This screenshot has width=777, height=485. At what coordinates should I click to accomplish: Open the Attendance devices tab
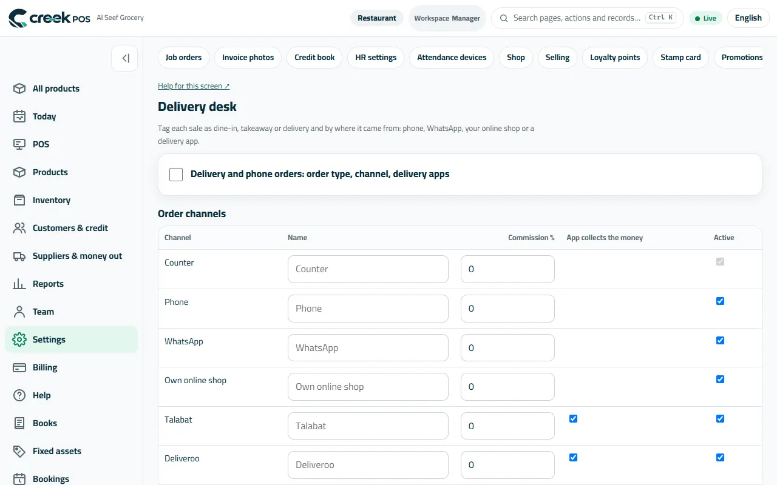(452, 58)
